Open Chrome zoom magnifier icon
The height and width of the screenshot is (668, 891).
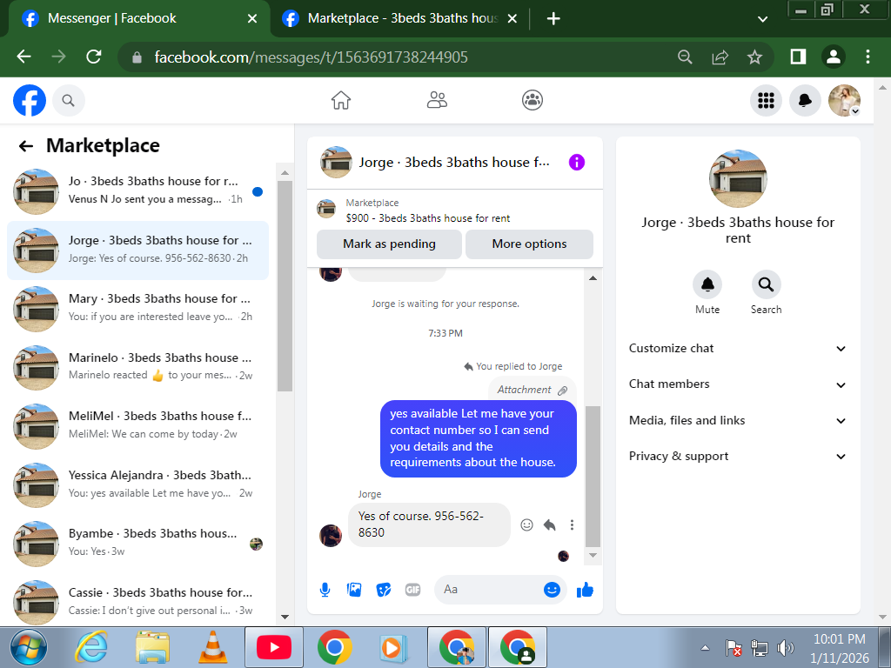[686, 57]
